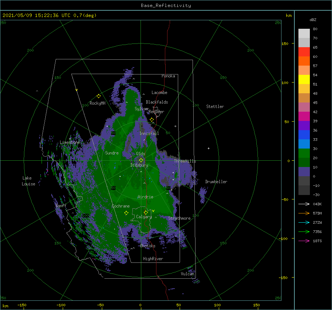Click the yellow diamond marker west of Calgary

coord(126,213)
